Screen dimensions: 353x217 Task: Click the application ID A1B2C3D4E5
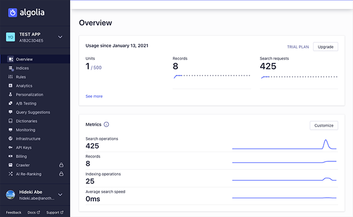click(x=31, y=41)
